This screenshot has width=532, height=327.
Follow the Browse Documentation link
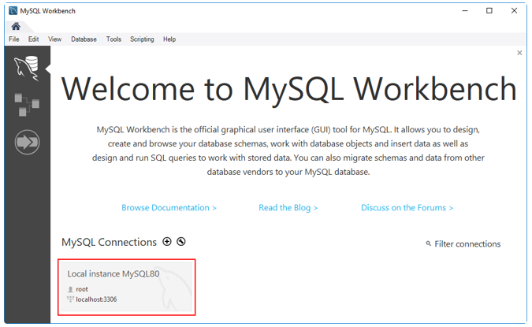[x=169, y=208]
